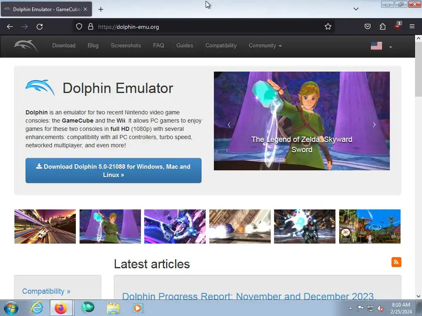Viewport: 422px width, 316px height.
Task: Click the page vertical scrollbar thumb
Action: click(x=418, y=70)
